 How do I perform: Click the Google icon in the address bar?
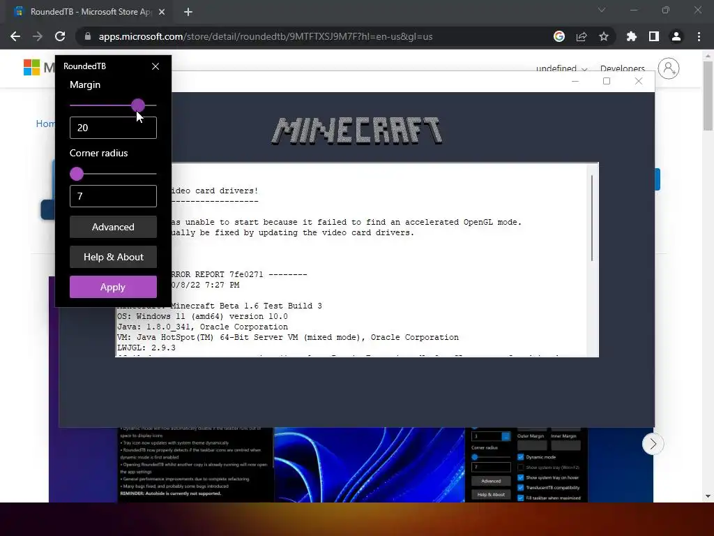(x=559, y=36)
